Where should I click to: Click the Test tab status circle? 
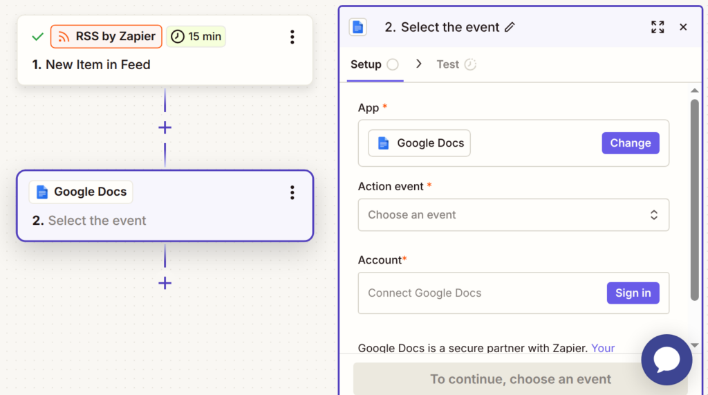pos(470,64)
